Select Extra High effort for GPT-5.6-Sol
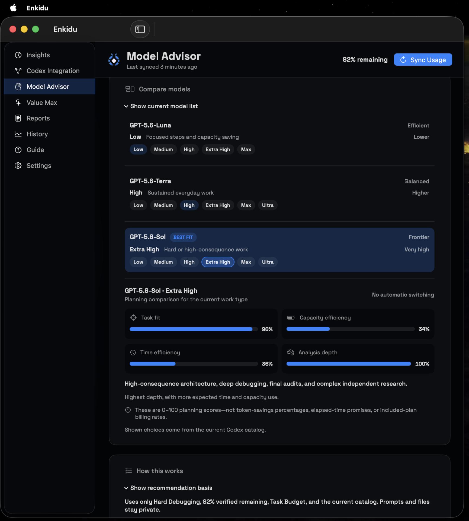 (218, 262)
